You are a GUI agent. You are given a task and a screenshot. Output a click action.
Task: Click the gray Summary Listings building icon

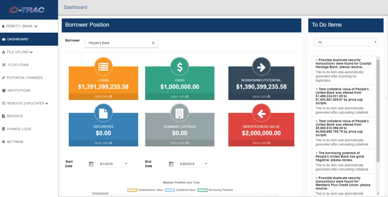coord(180,113)
